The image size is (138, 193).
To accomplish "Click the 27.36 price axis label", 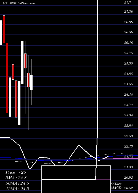I will click(x=128, y=12).
